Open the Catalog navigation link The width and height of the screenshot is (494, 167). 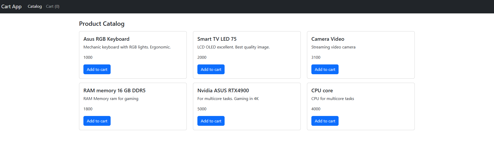[35, 6]
